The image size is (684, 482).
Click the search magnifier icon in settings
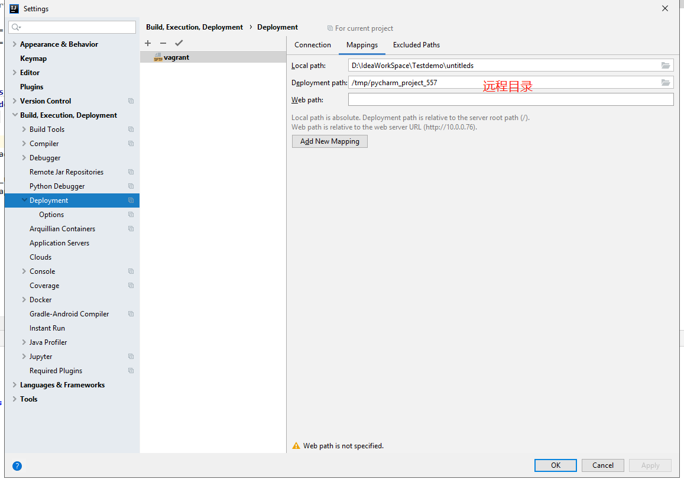(x=16, y=27)
